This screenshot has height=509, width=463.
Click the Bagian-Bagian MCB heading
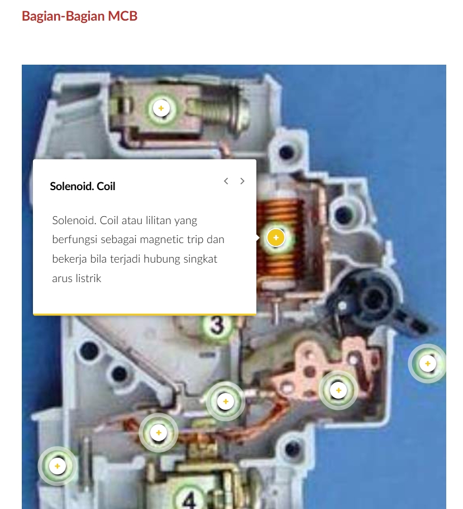pos(80,16)
